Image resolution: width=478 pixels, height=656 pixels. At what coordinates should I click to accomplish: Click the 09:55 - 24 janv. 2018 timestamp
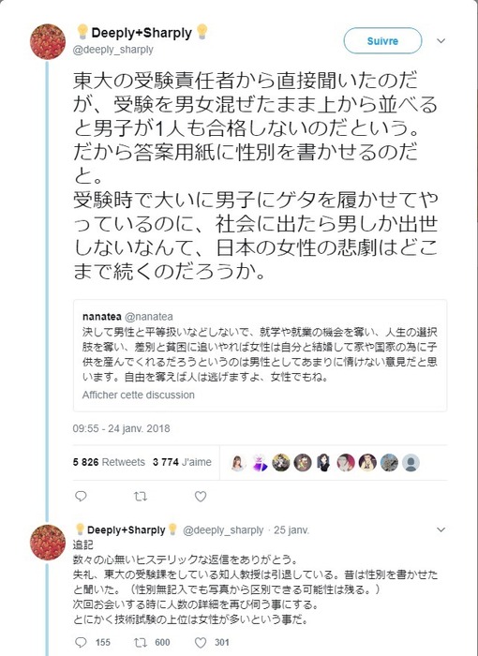coord(122,428)
